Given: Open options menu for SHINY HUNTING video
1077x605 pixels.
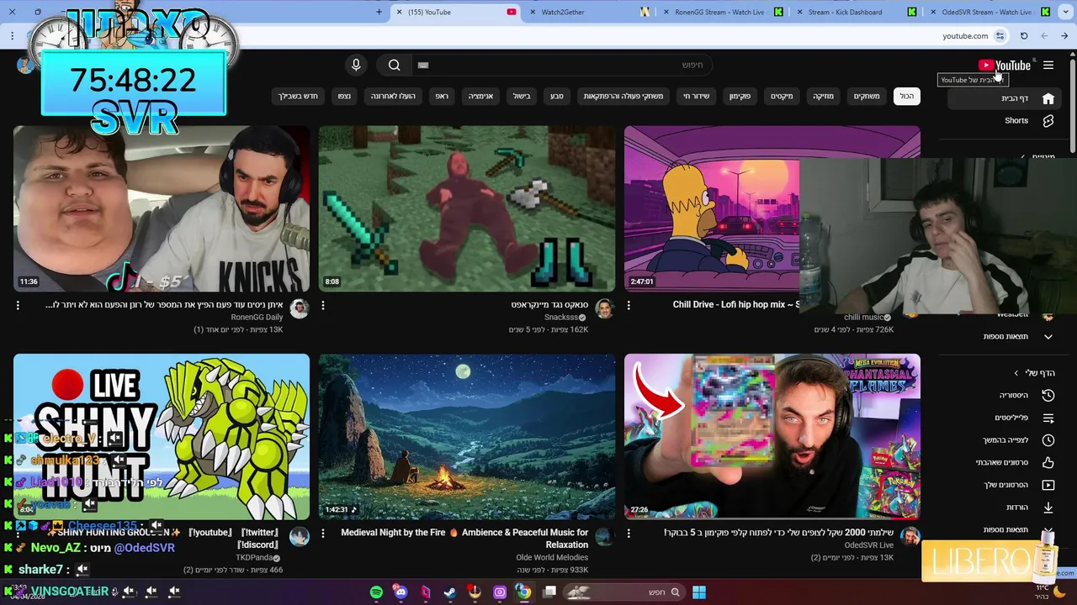Looking at the screenshot, I should (x=18, y=533).
